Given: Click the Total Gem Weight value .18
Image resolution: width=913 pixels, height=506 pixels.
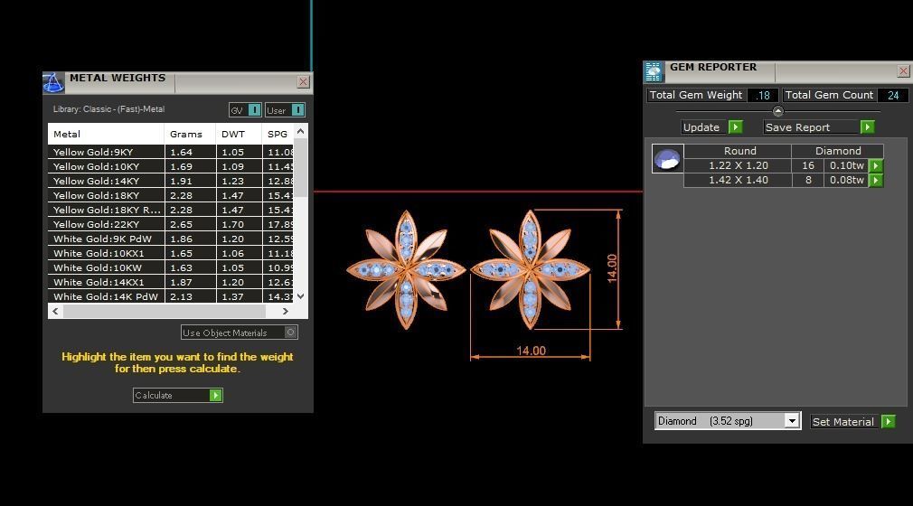Looking at the screenshot, I should [763, 96].
